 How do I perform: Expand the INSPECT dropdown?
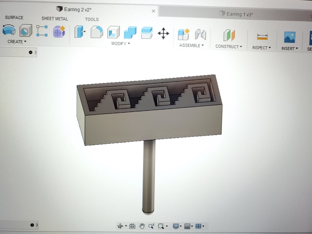coord(261,48)
